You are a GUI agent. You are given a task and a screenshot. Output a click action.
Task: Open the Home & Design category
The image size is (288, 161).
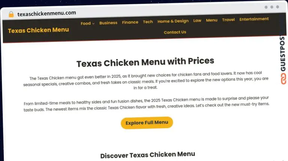click(173, 21)
